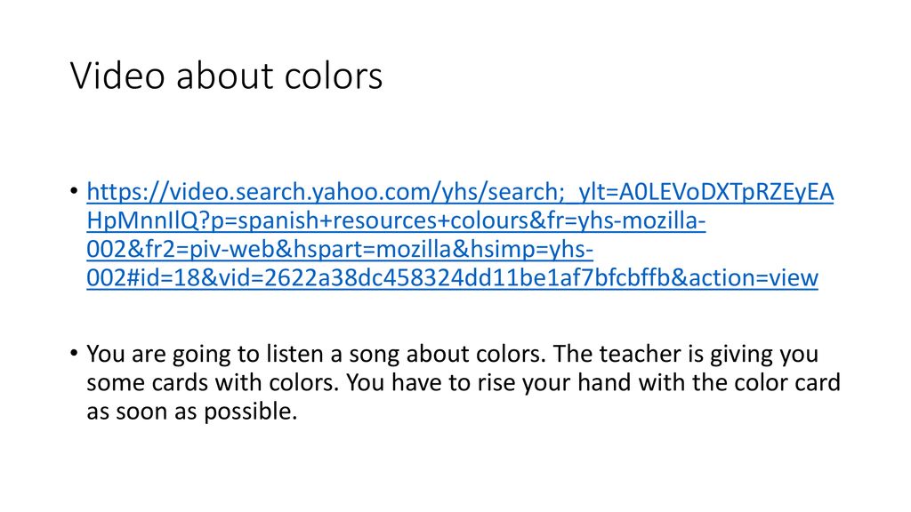Image resolution: width=911 pixels, height=512 pixels.
Task: Click the link line ending in action=view
Action: pyautogui.click(x=452, y=277)
